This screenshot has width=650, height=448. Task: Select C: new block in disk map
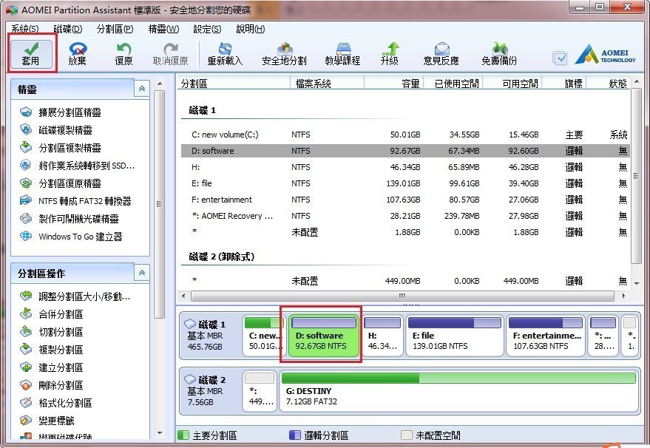(265, 336)
